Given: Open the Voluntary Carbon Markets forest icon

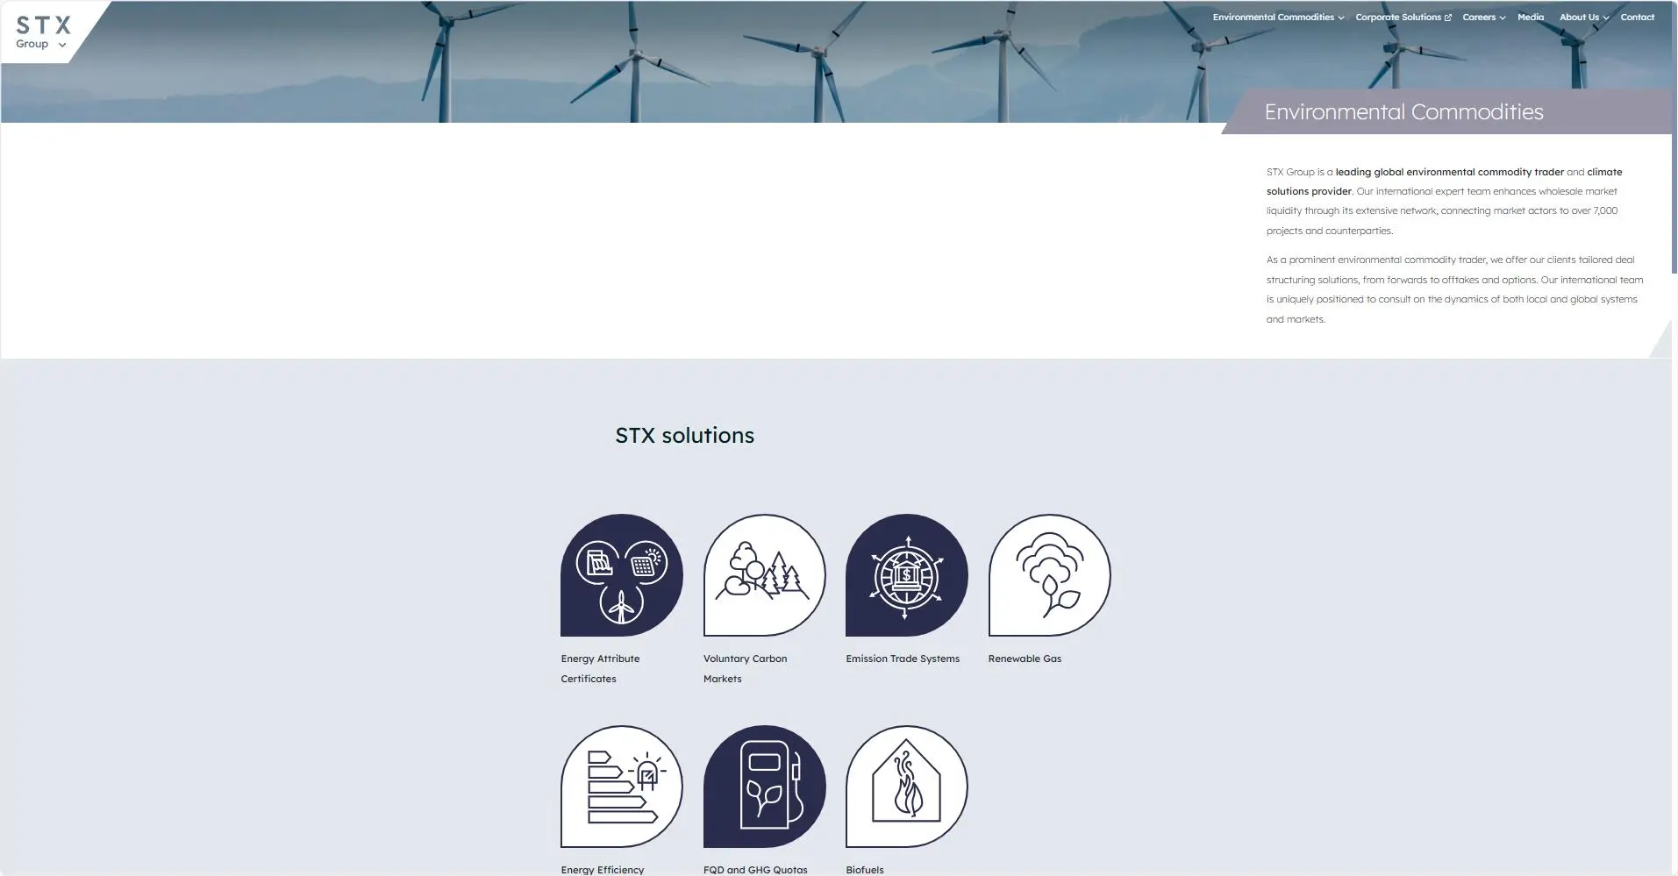Looking at the screenshot, I should click(764, 575).
